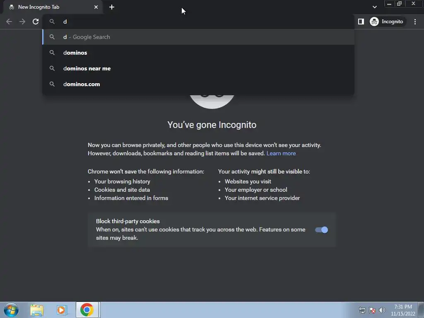Minimize the Chrome window

click(389, 4)
